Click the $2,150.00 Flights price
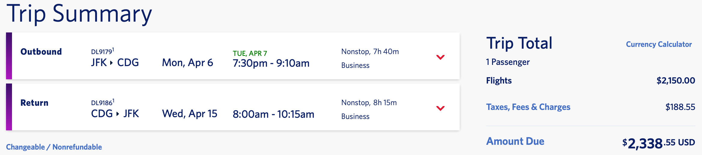Viewport: 702px width, 155px height. 676,81
